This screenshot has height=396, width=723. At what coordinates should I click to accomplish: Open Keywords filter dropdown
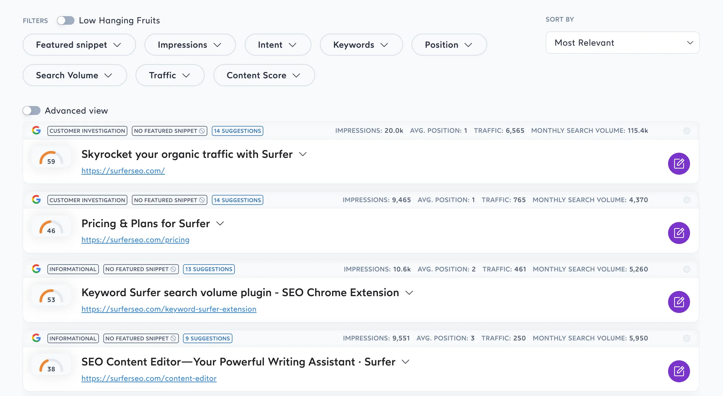[x=361, y=45]
